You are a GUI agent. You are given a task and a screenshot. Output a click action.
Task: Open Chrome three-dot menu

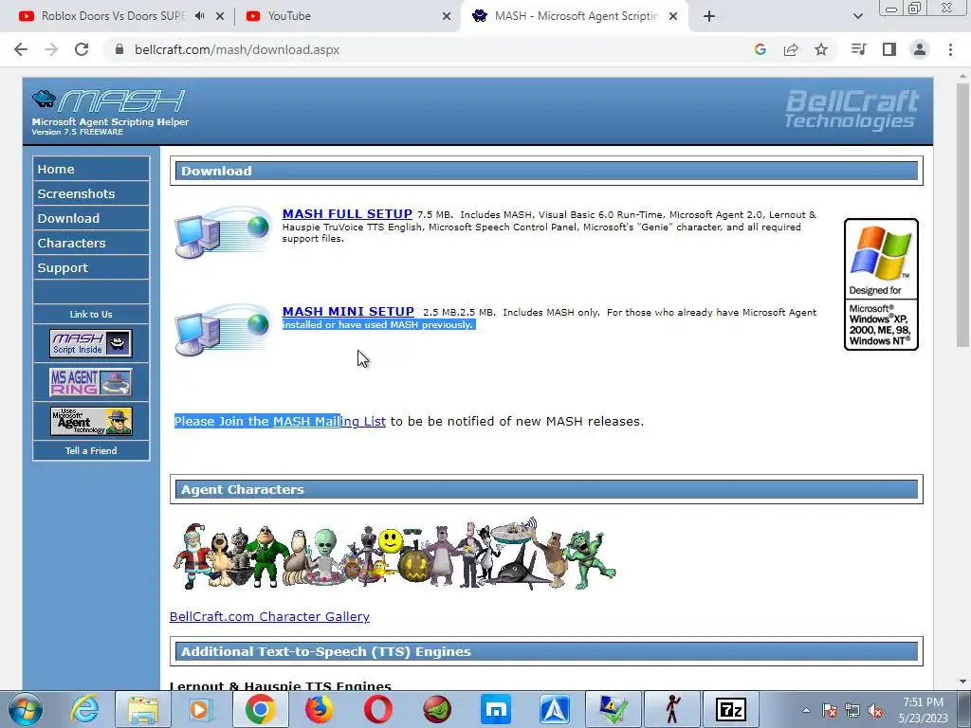pyautogui.click(x=950, y=49)
